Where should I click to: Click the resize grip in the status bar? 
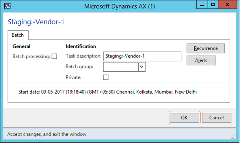[233, 137]
